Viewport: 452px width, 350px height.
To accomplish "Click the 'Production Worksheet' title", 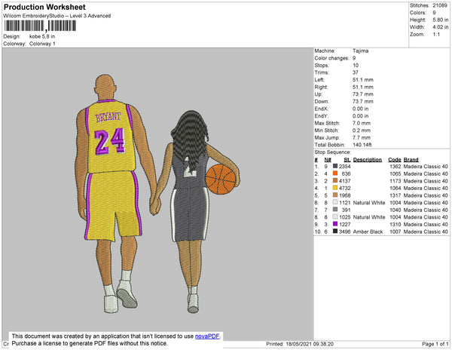I will 44,7.
